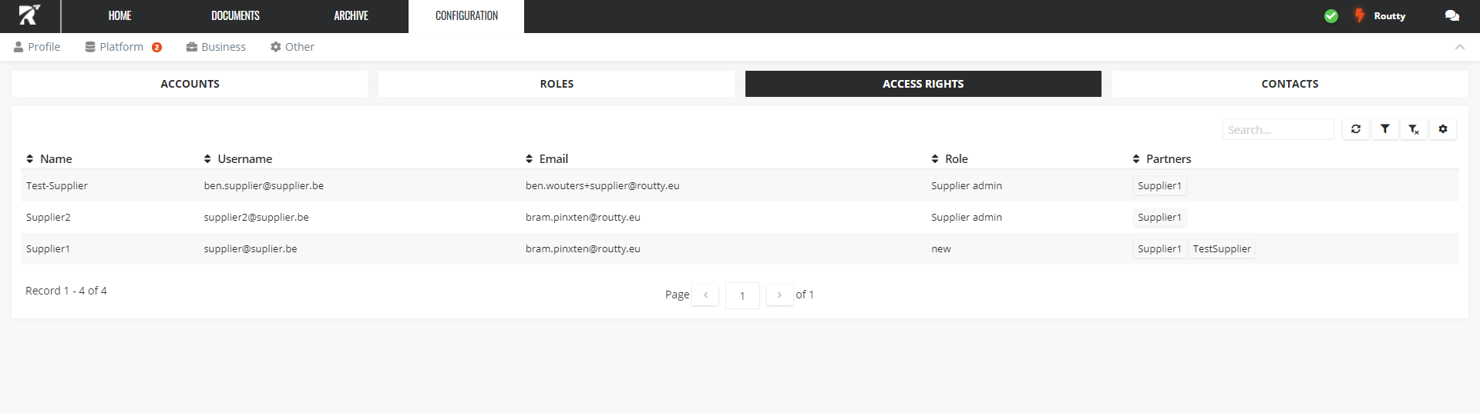Click the TestSupplier partner tag
Viewport: 1480px width, 413px height.
1222,249
